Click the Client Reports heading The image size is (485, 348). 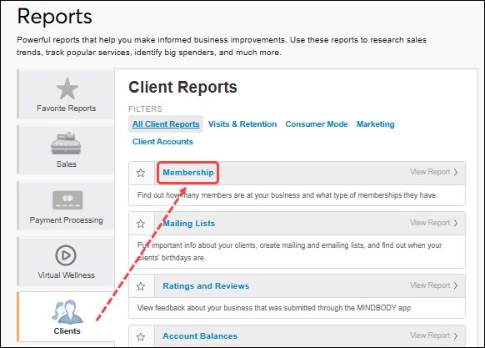pyautogui.click(x=182, y=87)
